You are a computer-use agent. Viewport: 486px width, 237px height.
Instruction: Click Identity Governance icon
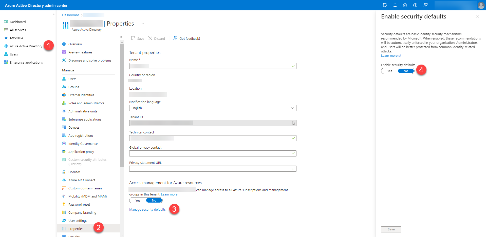pyautogui.click(x=64, y=144)
